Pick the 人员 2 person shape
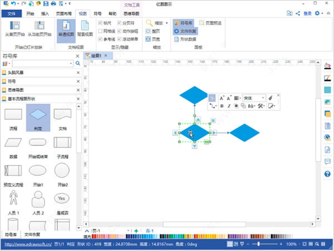This screenshot has width=334, height=251. tap(38, 199)
